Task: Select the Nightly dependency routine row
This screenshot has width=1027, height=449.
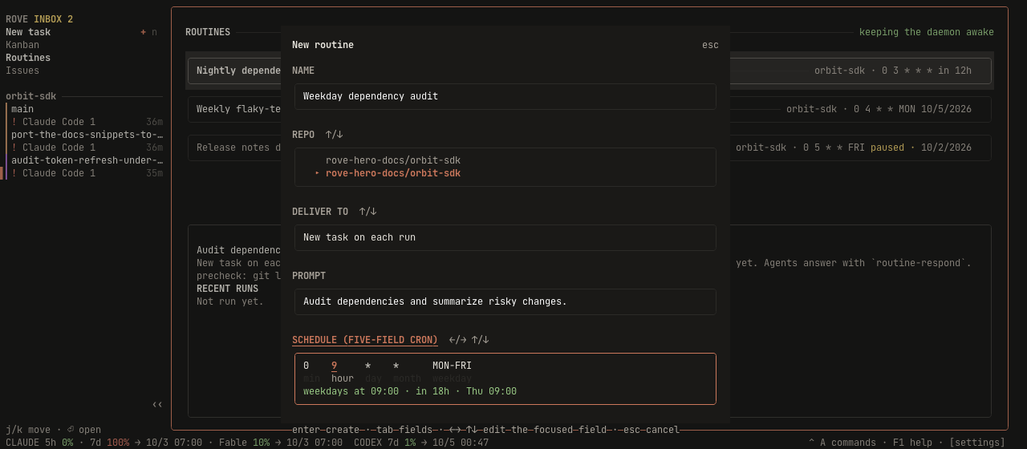Action: tap(590, 71)
